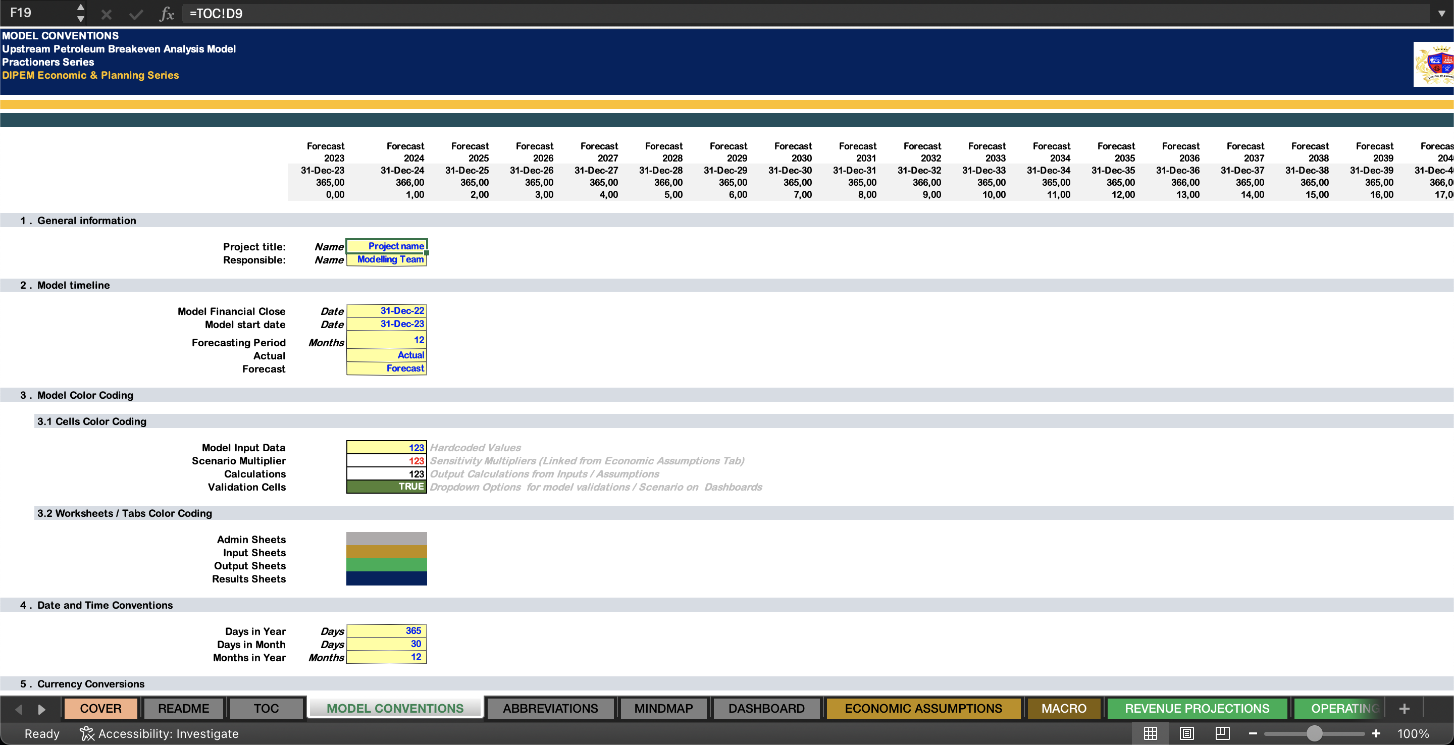This screenshot has width=1454, height=745.
Task: Open the DASHBOARD sheet tab
Action: tap(766, 708)
